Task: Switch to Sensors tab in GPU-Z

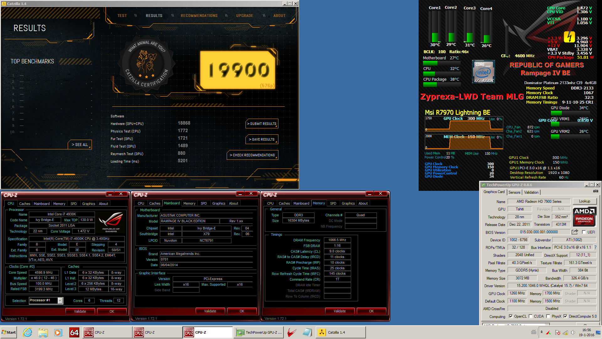Action: 514,192
